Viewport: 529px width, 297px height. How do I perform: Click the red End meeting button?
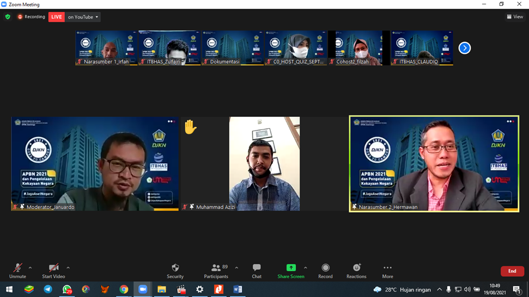pyautogui.click(x=512, y=271)
